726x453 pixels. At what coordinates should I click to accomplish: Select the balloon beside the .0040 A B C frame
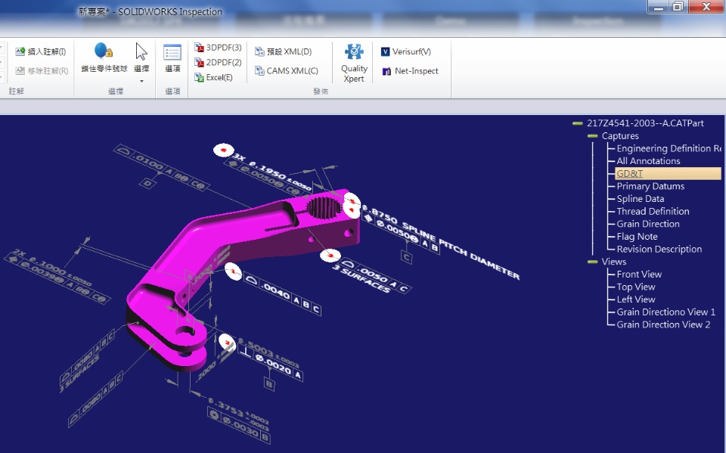(x=234, y=271)
